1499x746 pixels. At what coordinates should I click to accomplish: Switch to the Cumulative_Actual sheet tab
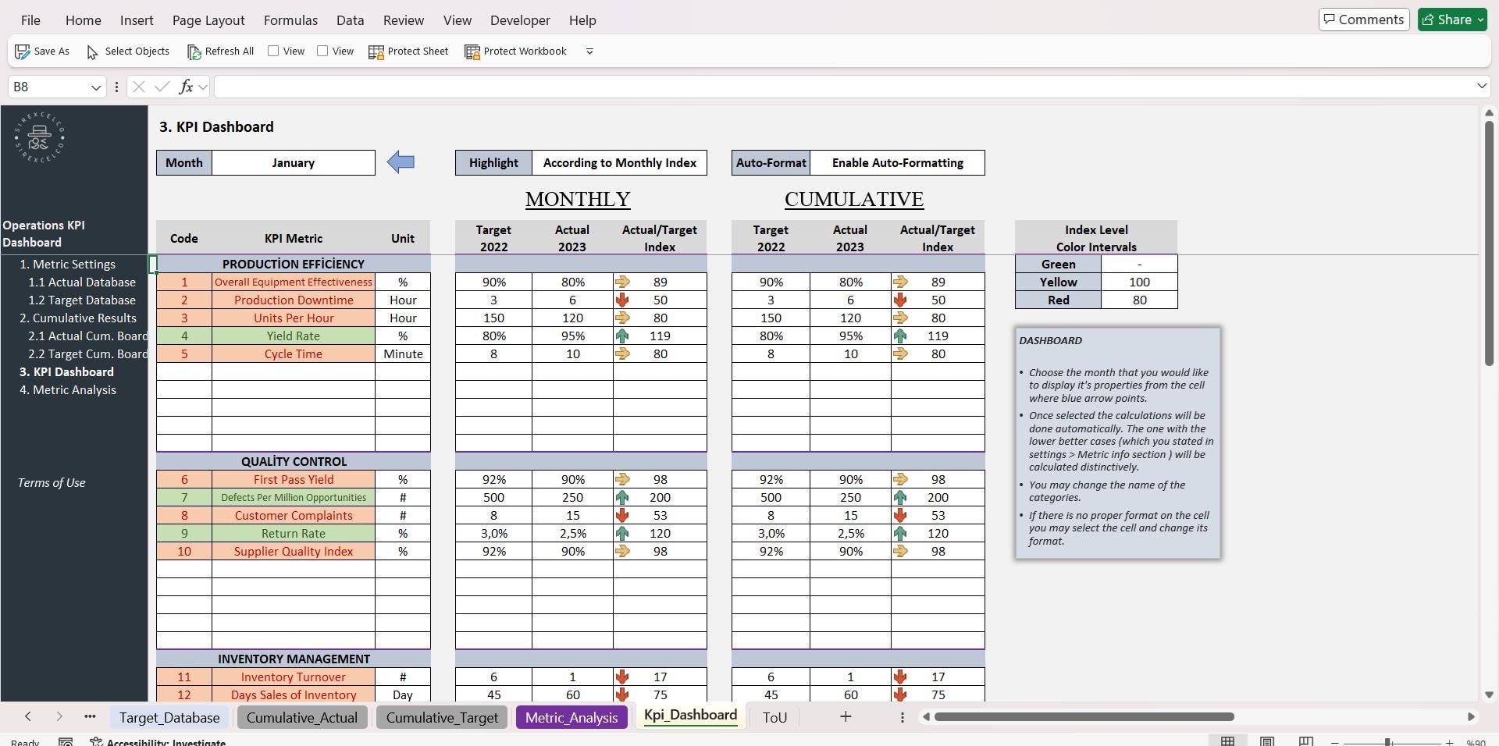(x=301, y=717)
